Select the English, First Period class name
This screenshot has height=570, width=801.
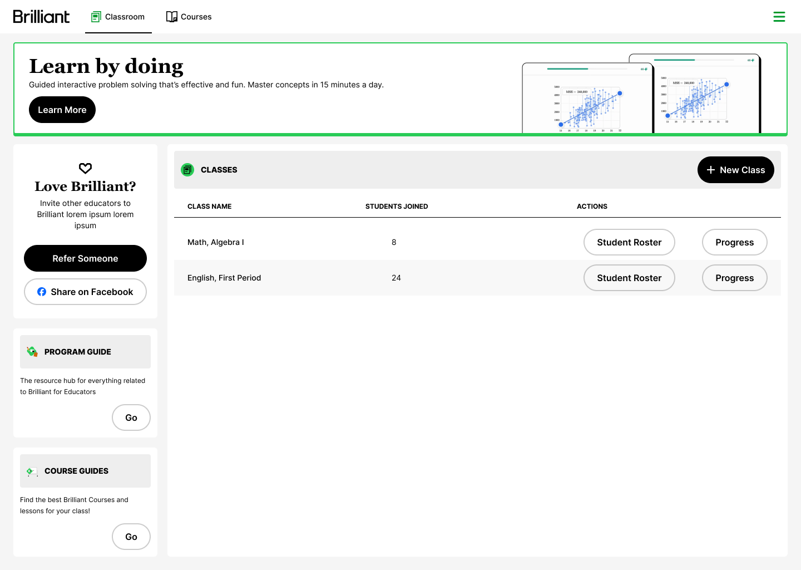tap(224, 278)
